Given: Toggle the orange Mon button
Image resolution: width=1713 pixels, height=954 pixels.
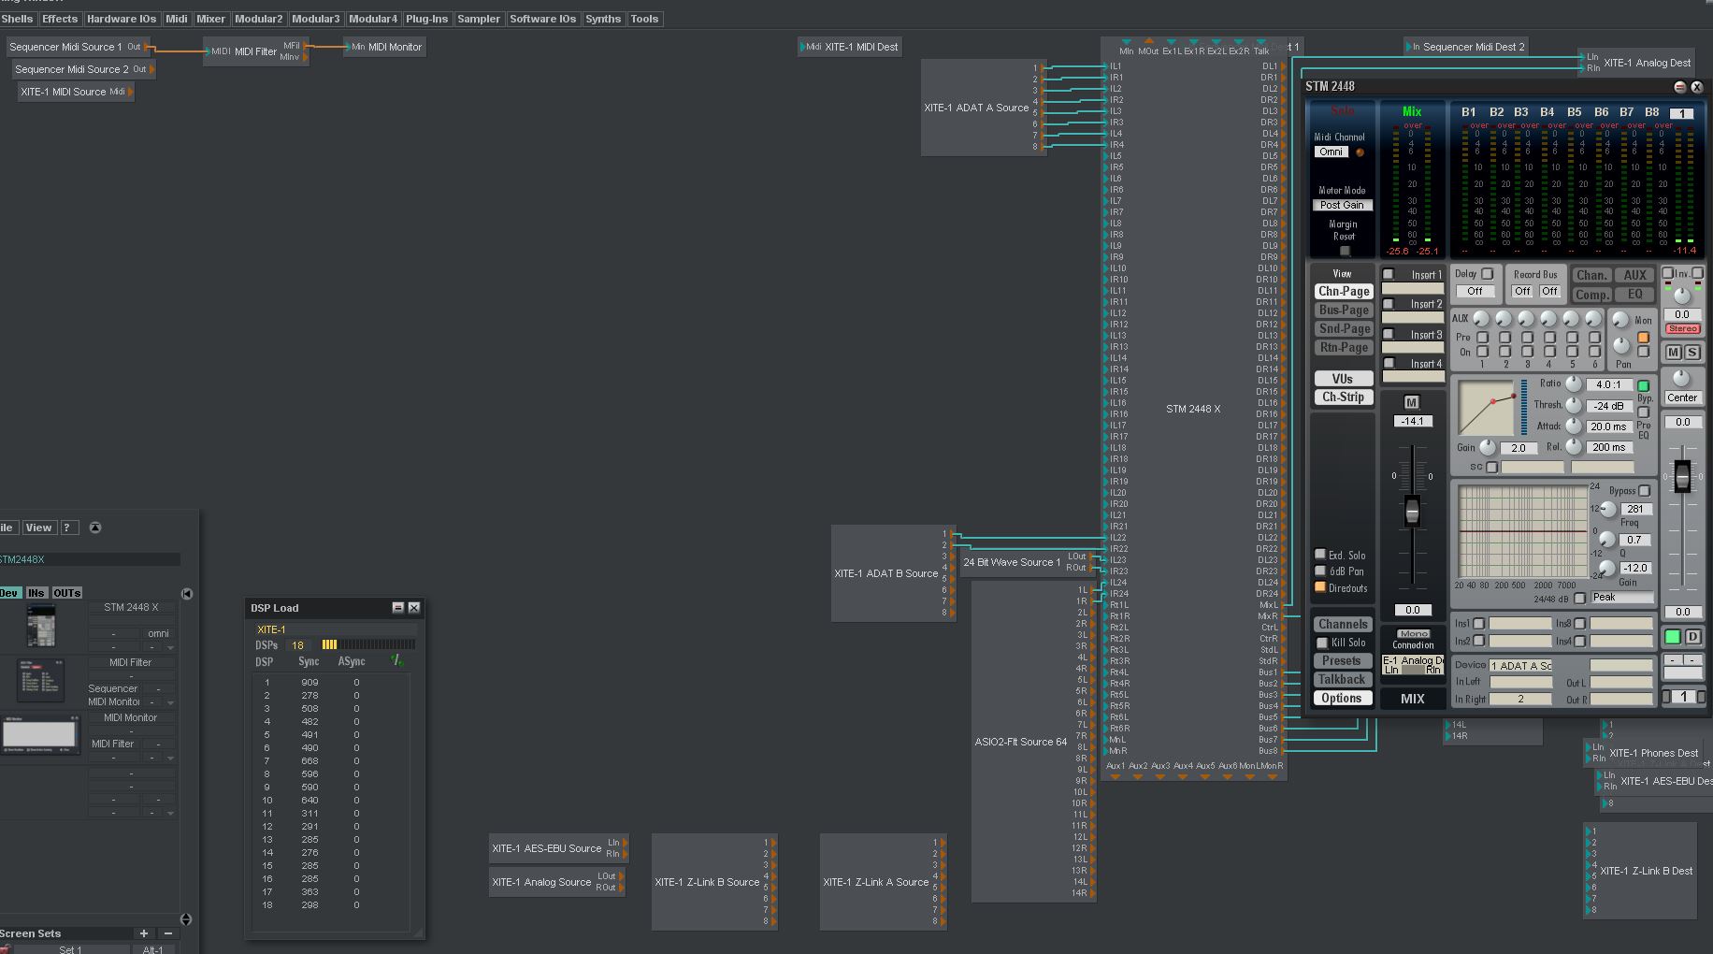Looking at the screenshot, I should pos(1643,338).
